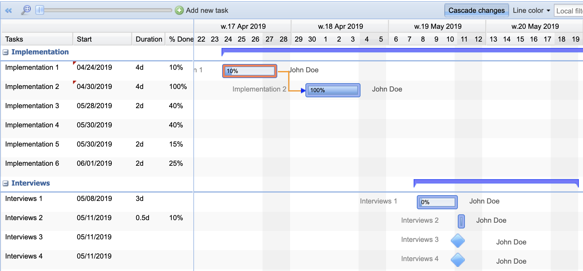The width and height of the screenshot is (583, 271).
Task: Click the green Add new task icon
Action: [x=179, y=11]
